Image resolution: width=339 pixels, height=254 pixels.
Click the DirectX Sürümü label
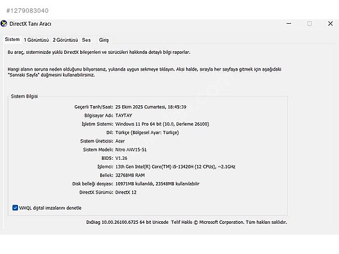pyautogui.click(x=96, y=192)
